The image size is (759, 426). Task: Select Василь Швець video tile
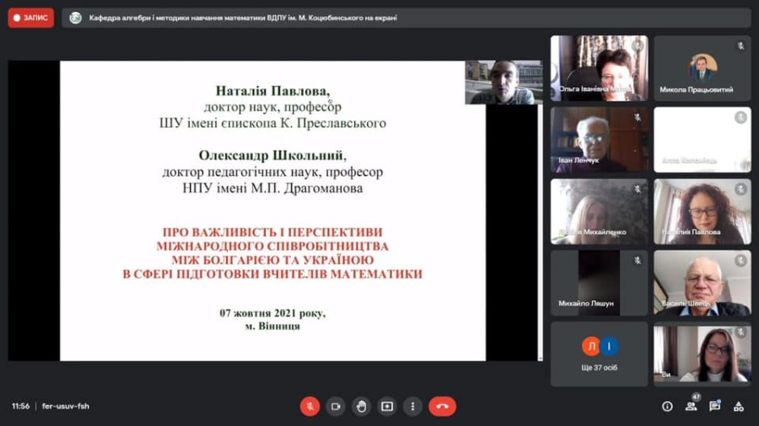click(x=702, y=283)
